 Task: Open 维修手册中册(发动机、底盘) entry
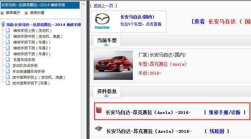pos(38,36)
